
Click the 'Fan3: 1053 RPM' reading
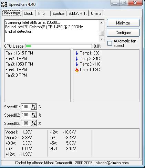tap(19, 64)
